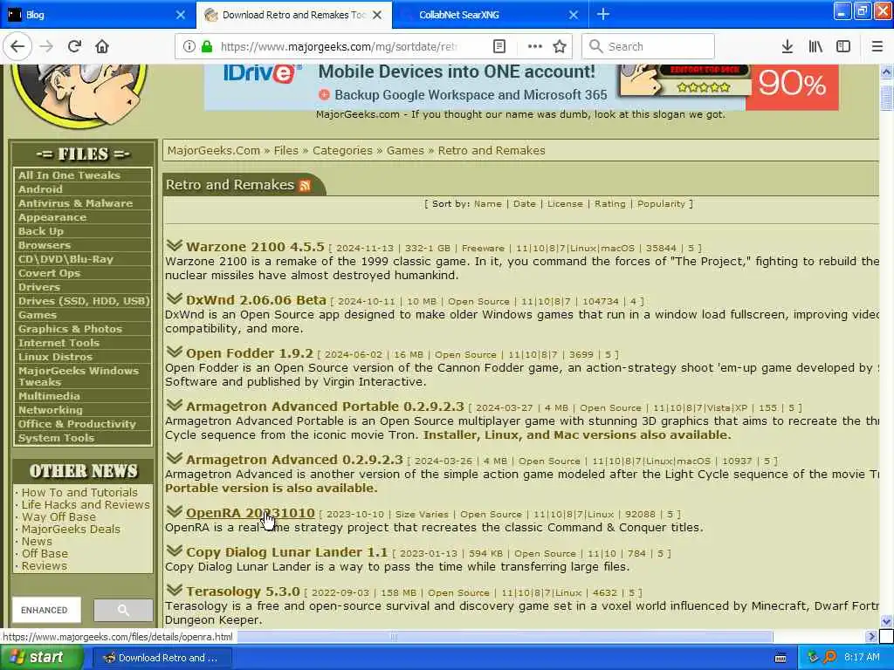Open the Retro and Remakes RSS feed
Screen dimensions: 894x670
[305, 185]
